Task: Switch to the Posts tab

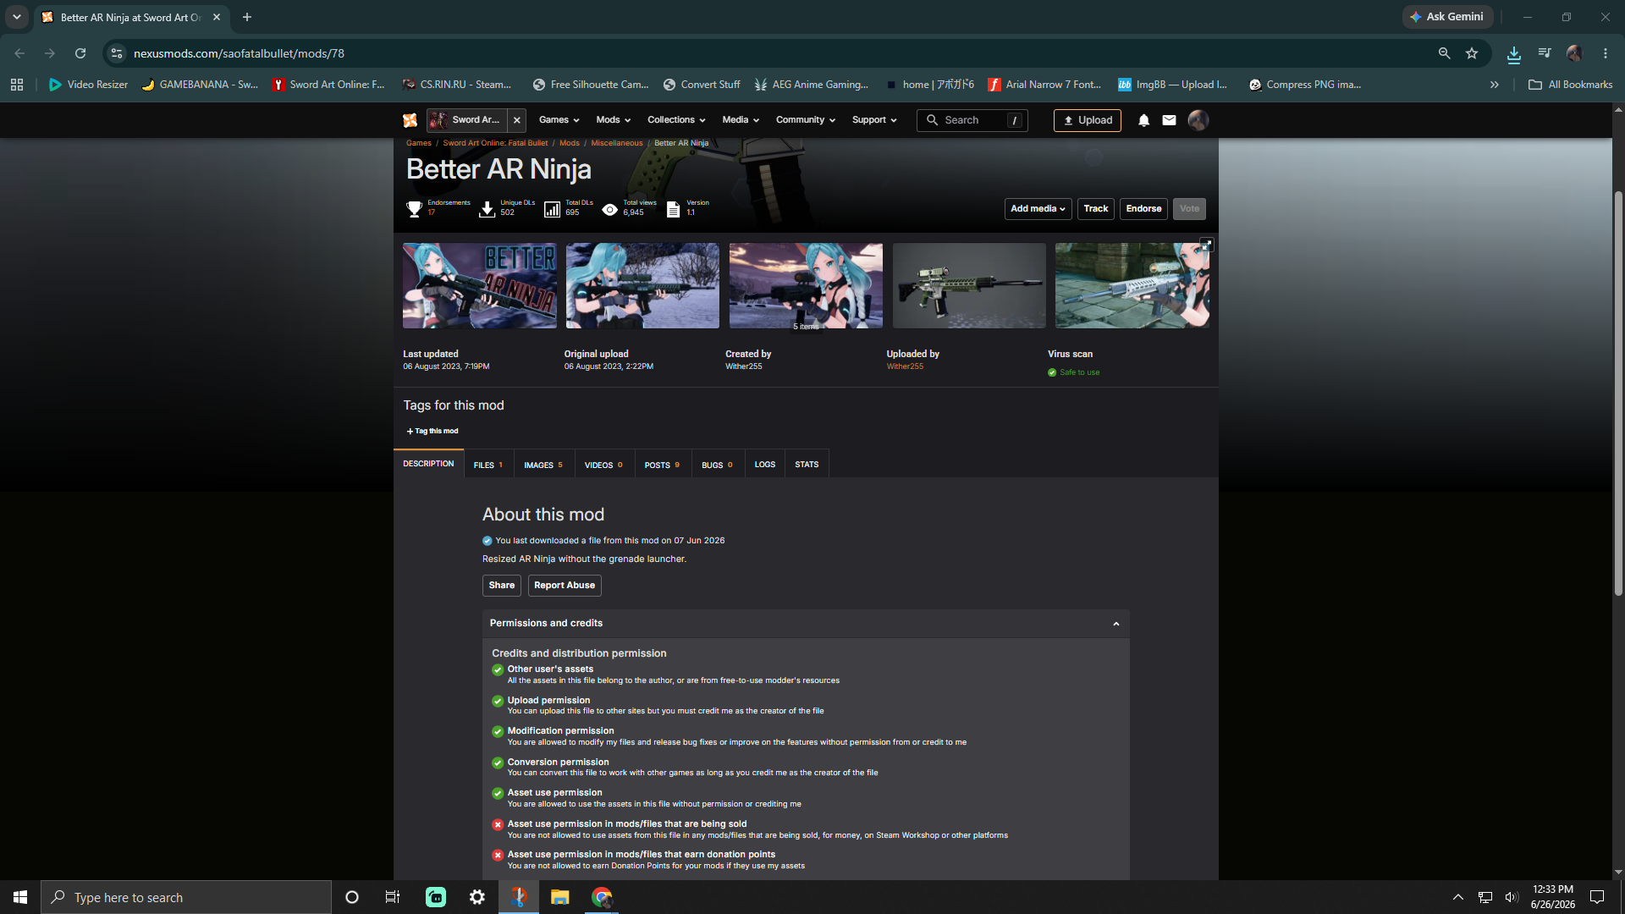Action: (x=662, y=465)
